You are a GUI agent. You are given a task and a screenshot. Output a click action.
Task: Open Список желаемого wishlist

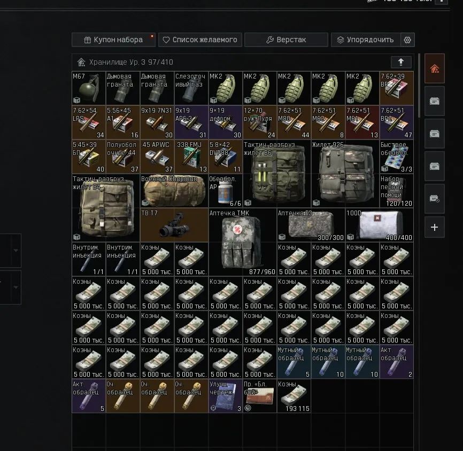200,40
